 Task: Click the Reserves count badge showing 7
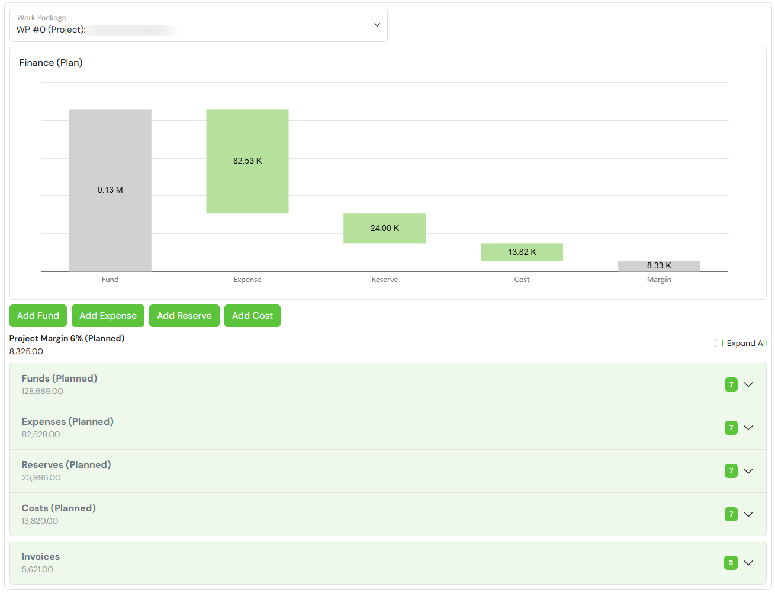[x=731, y=471]
